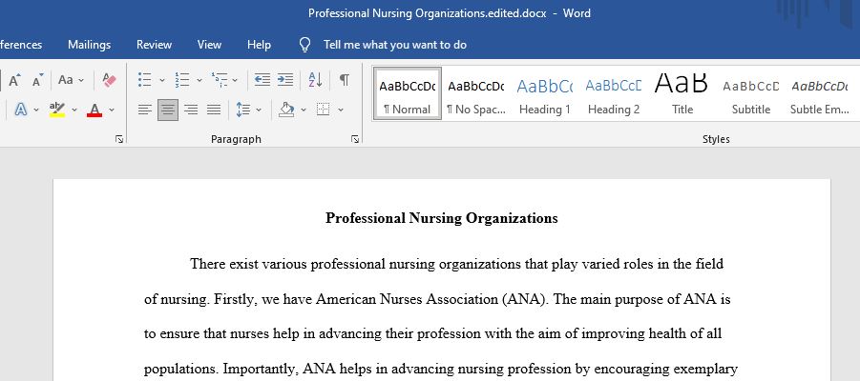860x381 pixels.
Task: Open the multilevel list dropdown arrow
Action: [236, 80]
